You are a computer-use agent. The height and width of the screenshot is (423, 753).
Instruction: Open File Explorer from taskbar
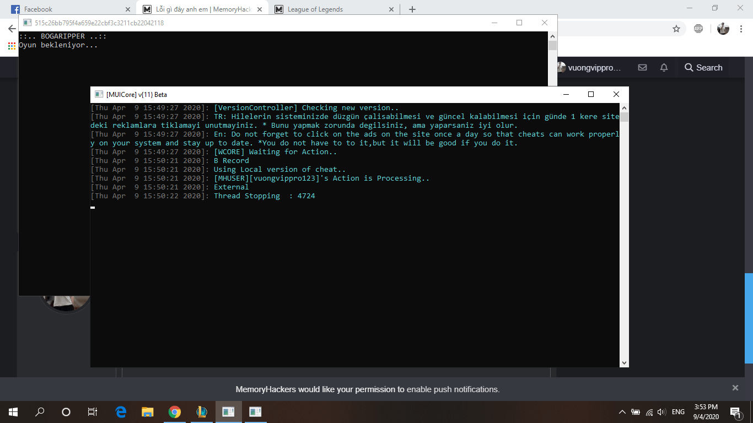click(148, 411)
